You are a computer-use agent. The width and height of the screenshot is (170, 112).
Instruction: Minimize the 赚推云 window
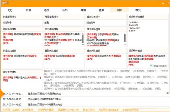point(163,3)
